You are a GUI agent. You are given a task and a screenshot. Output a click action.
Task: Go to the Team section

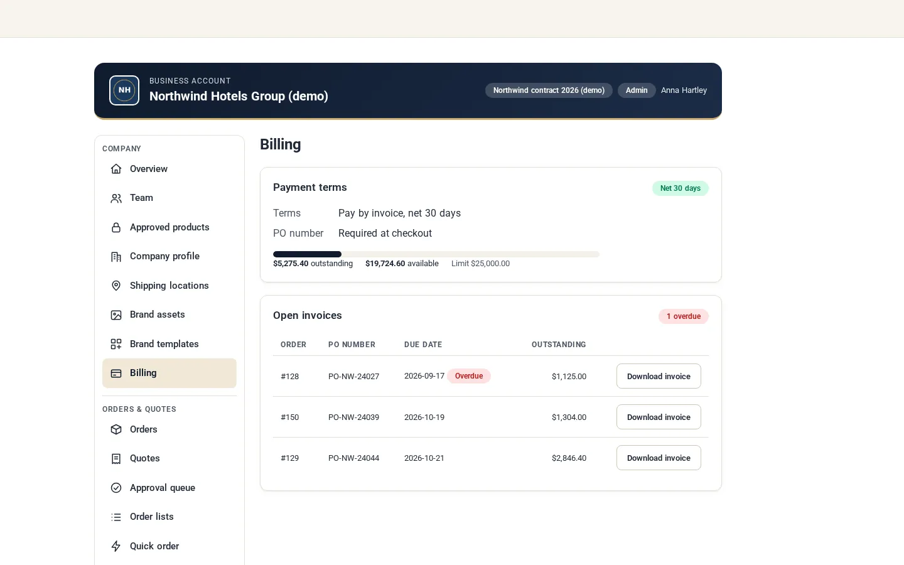[x=169, y=198]
